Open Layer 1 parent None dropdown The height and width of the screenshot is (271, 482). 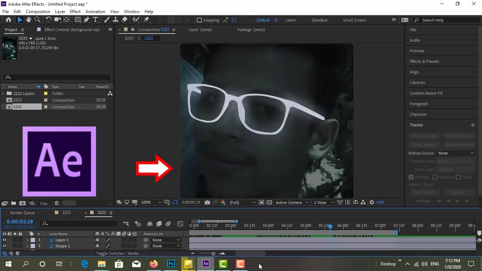click(x=166, y=240)
